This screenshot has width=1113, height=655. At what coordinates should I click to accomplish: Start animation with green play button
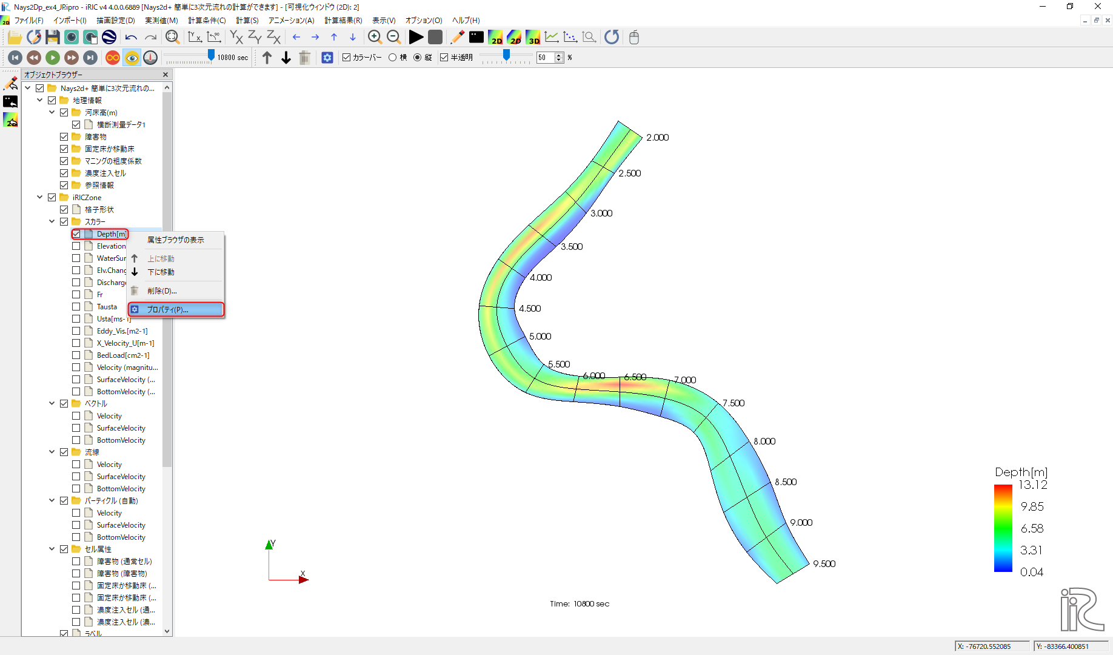click(x=53, y=58)
